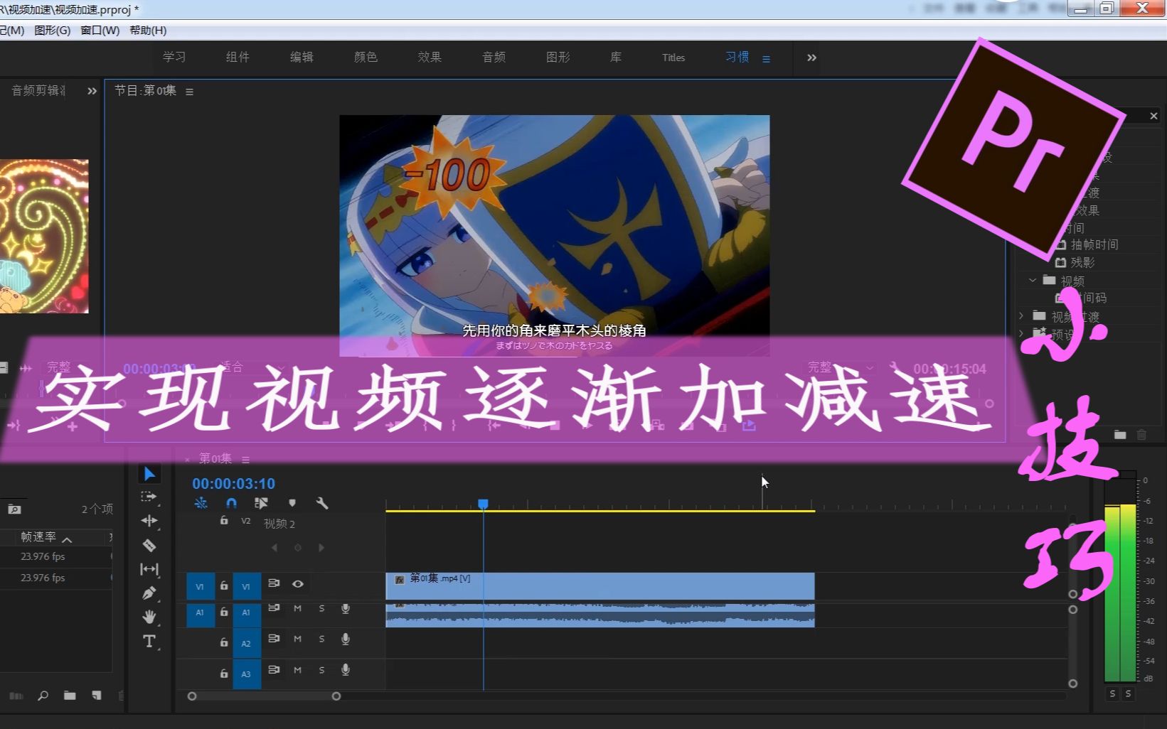This screenshot has width=1167, height=729.
Task: Select the Type tool
Action: [149, 641]
